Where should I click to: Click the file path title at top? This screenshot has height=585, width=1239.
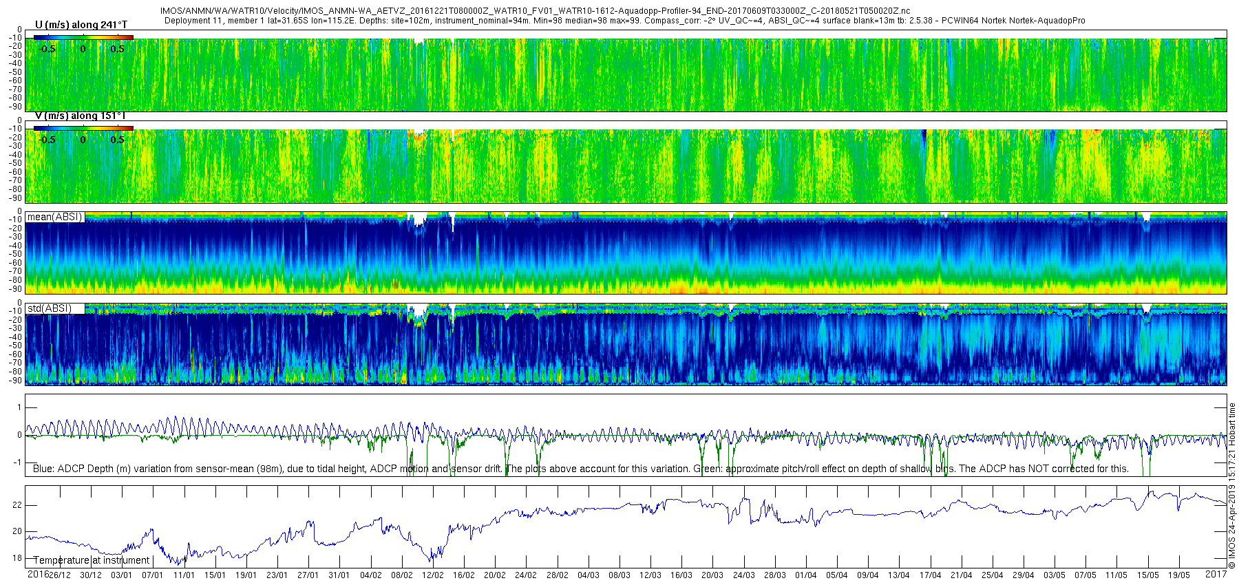535,11
